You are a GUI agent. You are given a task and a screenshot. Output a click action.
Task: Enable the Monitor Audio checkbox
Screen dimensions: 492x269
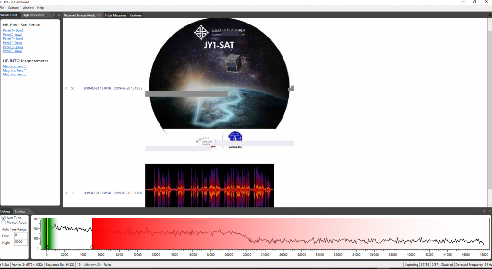click(4, 222)
